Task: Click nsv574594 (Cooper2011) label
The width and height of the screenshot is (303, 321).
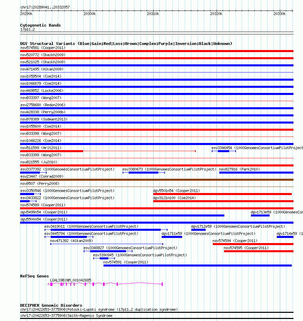Action: pyautogui.click(x=235, y=241)
